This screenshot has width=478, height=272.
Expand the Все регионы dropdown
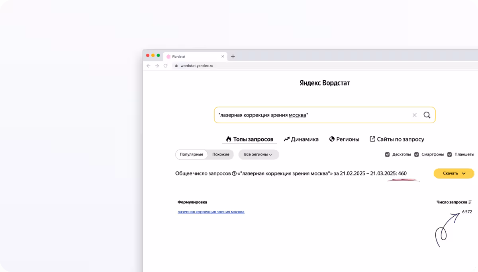coord(259,155)
